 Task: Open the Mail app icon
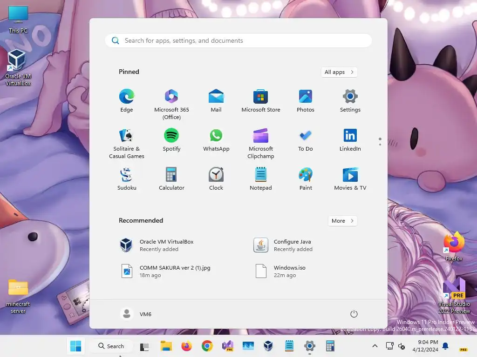(216, 101)
